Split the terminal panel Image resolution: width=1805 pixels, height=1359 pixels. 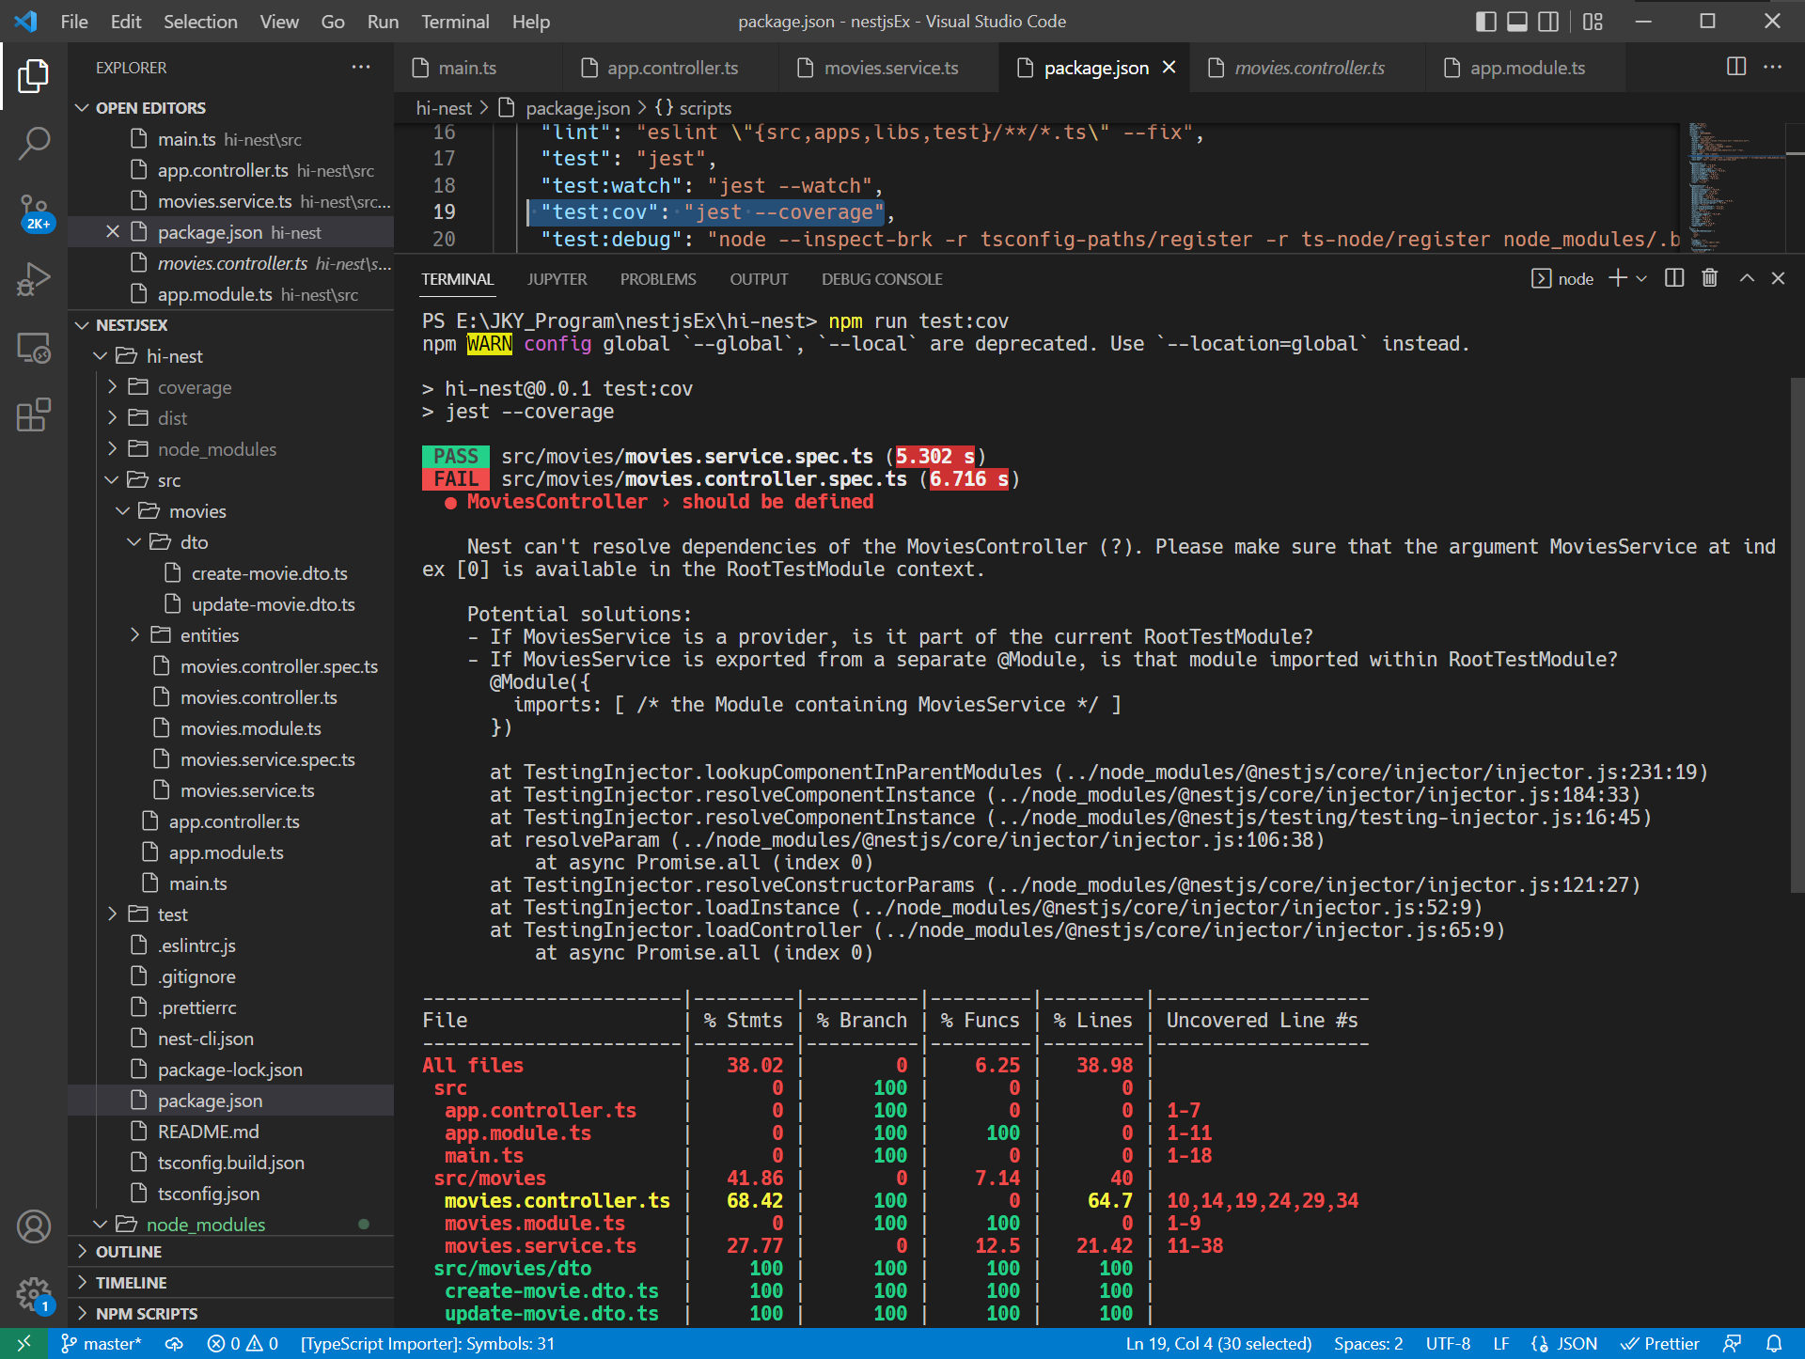(1674, 278)
